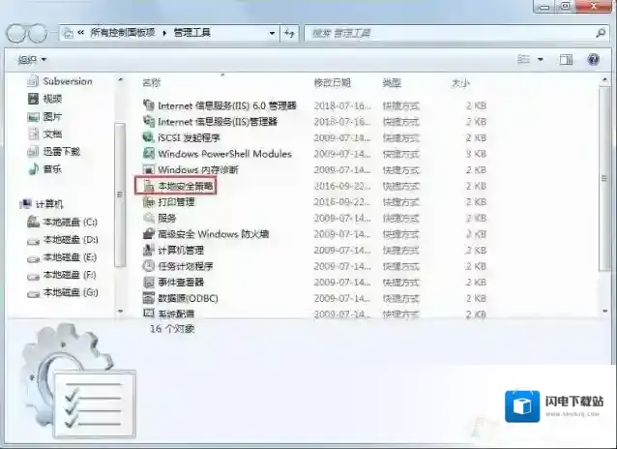Image resolution: width=617 pixels, height=449 pixels.
Task: Toggle the preview pane button
Action: pos(567,59)
